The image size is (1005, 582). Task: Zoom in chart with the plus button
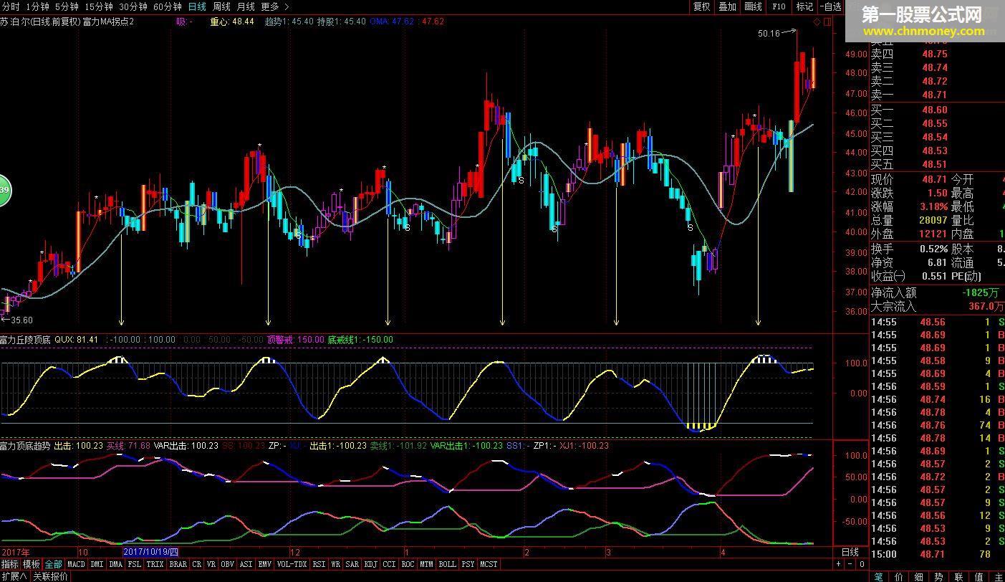pos(840,564)
